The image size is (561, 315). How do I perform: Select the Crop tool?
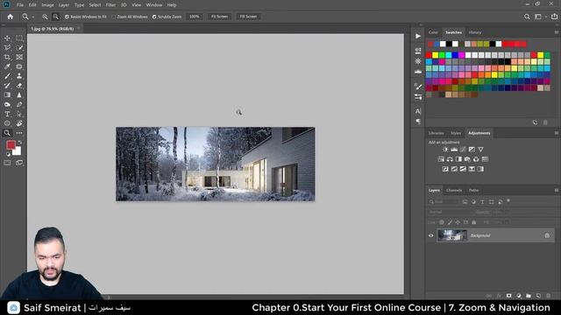pyautogui.click(x=7, y=57)
